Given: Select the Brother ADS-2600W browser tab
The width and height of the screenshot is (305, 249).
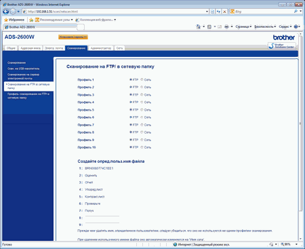Looking at the screenshot, I should tap(40, 27).
